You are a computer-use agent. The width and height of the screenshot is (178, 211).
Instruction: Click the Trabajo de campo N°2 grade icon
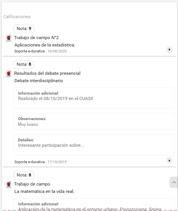click(9, 38)
